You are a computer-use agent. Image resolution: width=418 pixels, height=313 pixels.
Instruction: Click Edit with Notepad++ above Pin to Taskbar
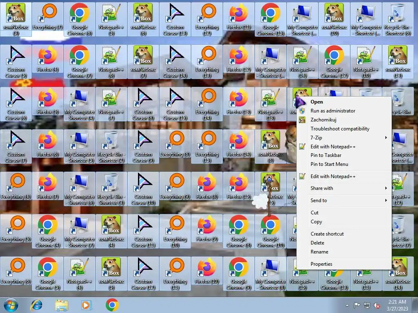(344, 147)
